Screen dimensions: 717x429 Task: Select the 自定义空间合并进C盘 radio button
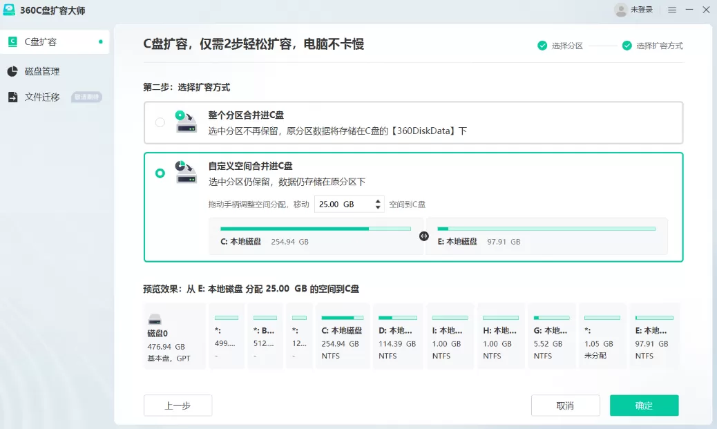coord(160,173)
